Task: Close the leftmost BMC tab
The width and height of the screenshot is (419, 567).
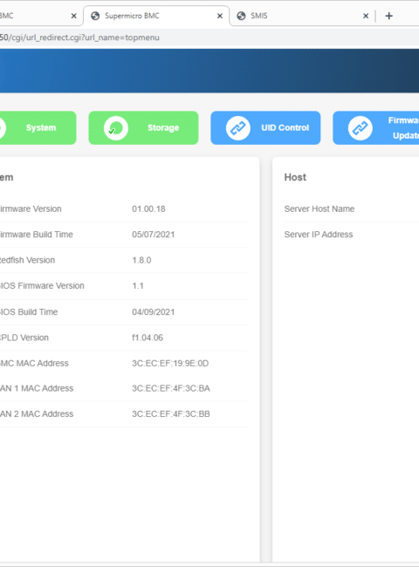Action: pyautogui.click(x=73, y=16)
